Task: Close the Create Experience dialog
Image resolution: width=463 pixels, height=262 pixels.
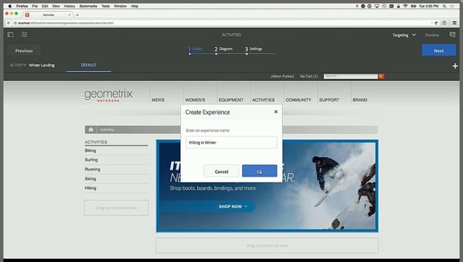Action: coord(276,111)
